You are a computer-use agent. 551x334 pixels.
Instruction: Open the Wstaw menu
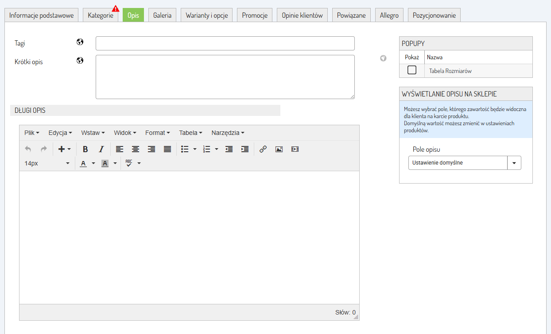(x=93, y=133)
